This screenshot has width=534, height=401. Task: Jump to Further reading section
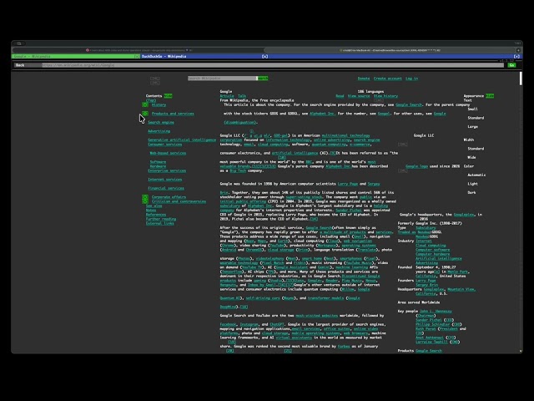pos(161,219)
